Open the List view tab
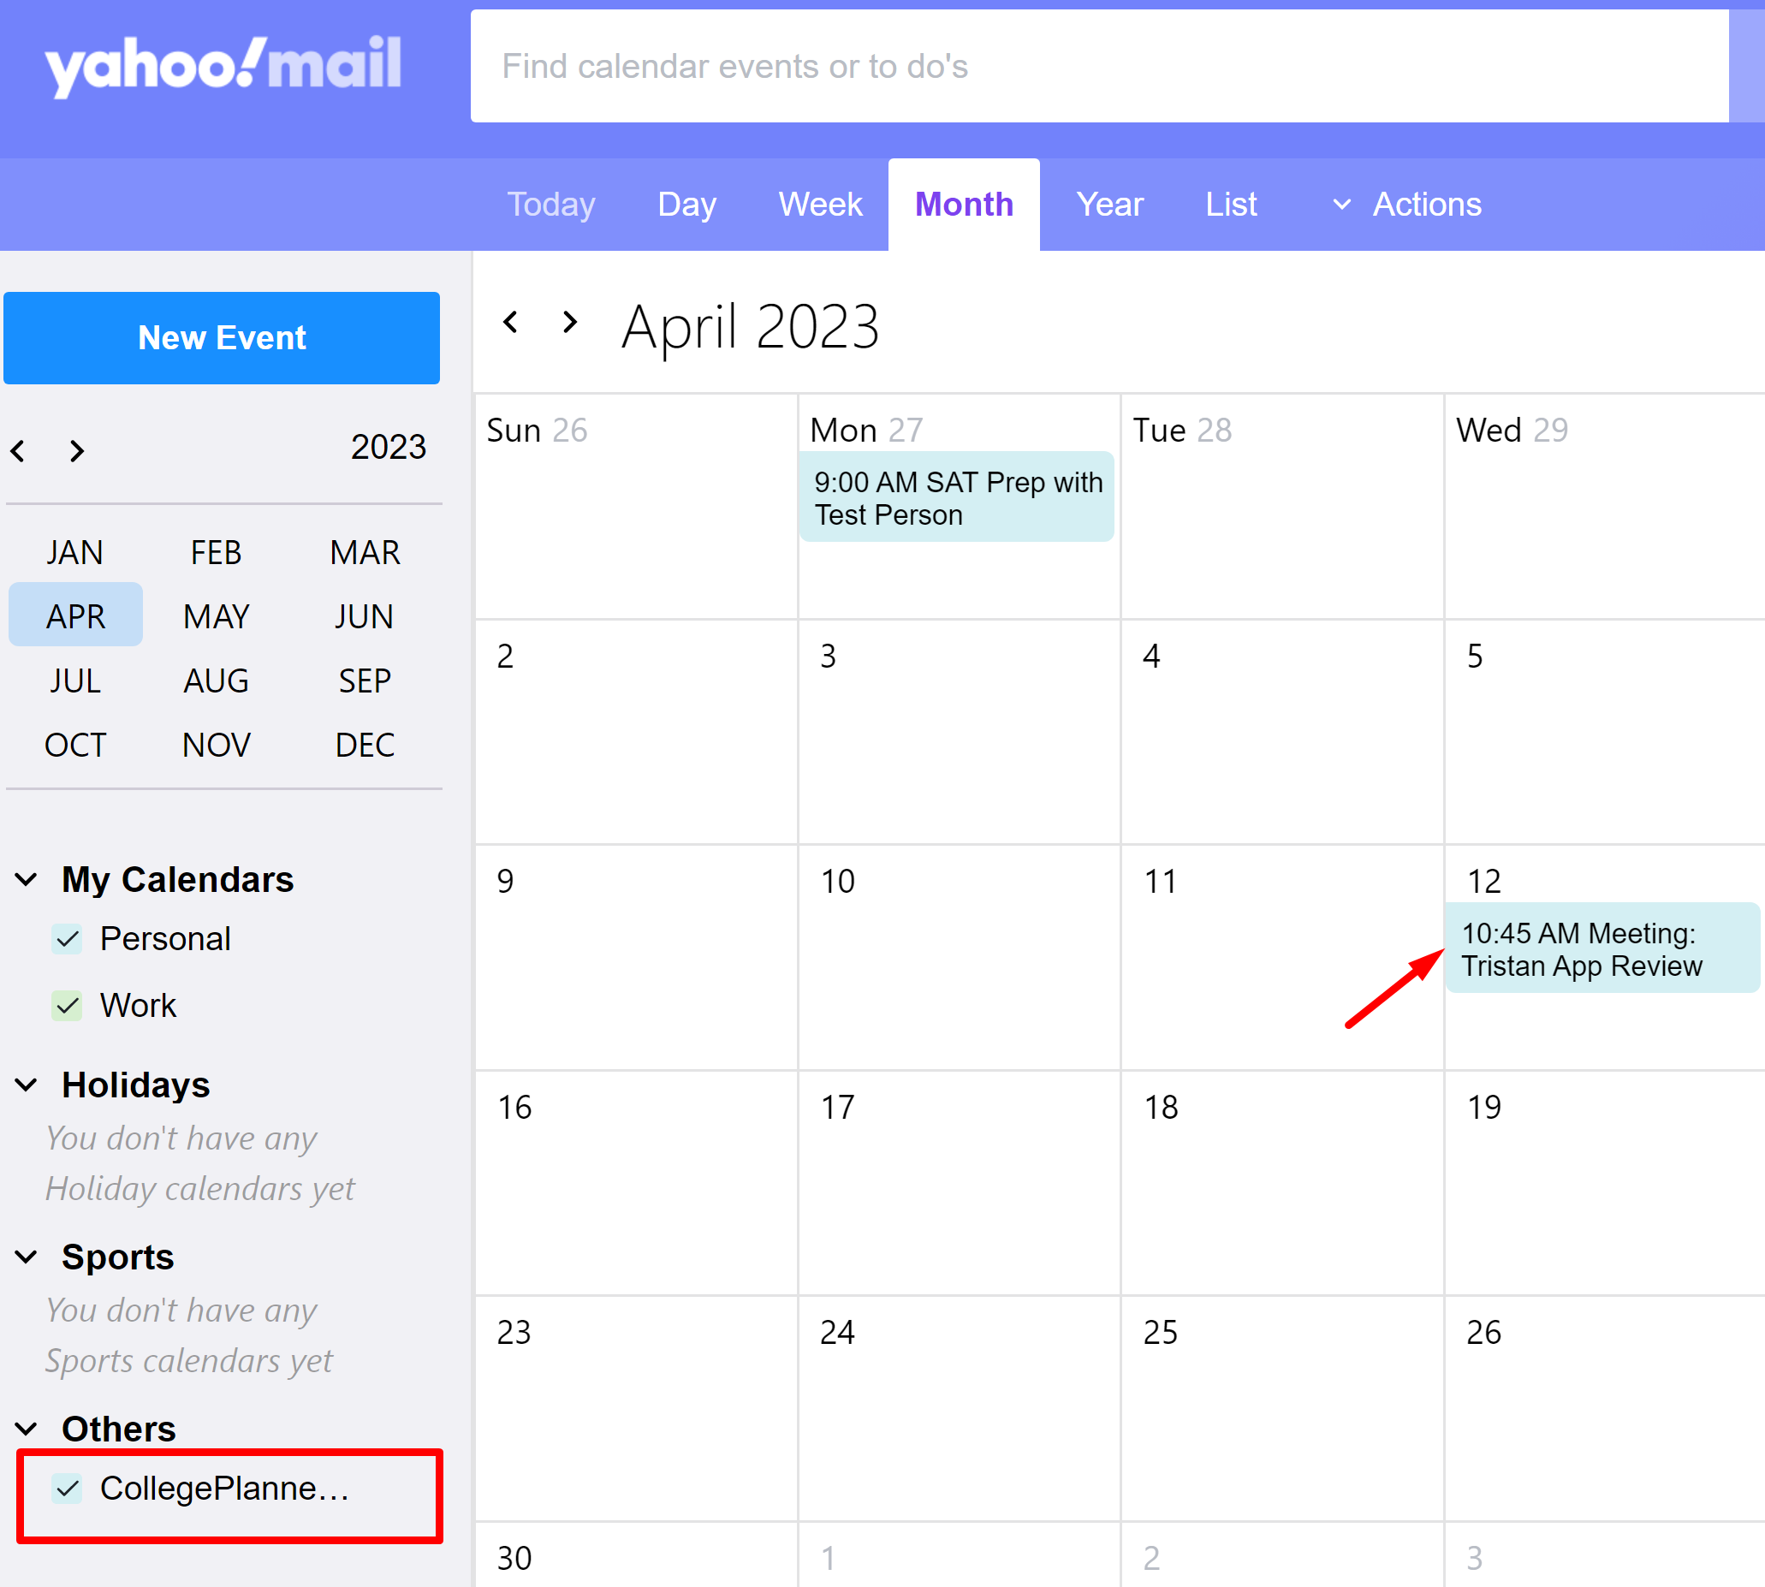1765x1587 pixels. 1230,205
